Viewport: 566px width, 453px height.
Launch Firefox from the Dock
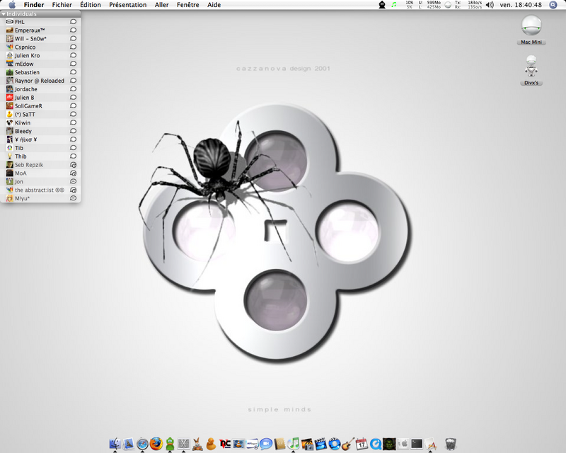pos(156,444)
